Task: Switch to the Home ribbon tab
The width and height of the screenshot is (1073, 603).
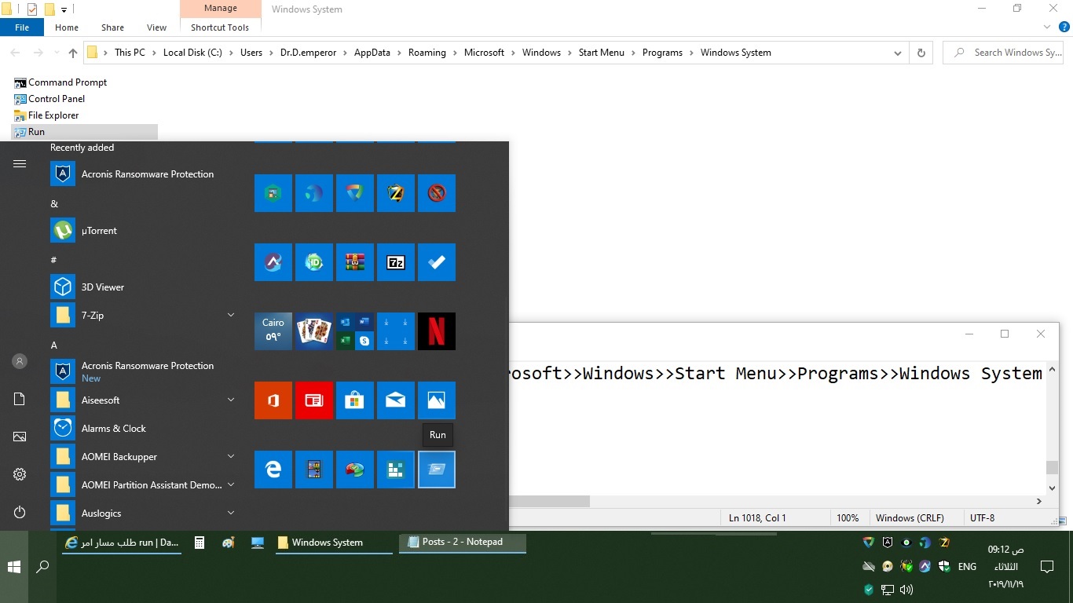Action: [x=67, y=27]
